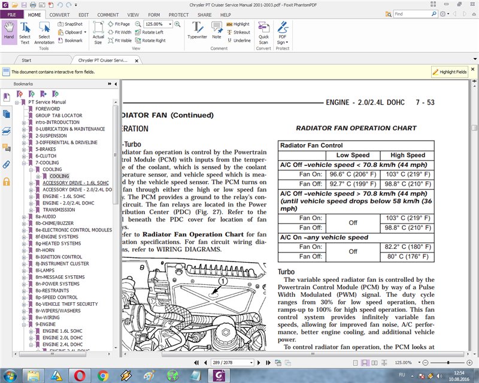Open the Layers side panel icon
Viewport: 479px width, 383px height.
(x=7, y=131)
